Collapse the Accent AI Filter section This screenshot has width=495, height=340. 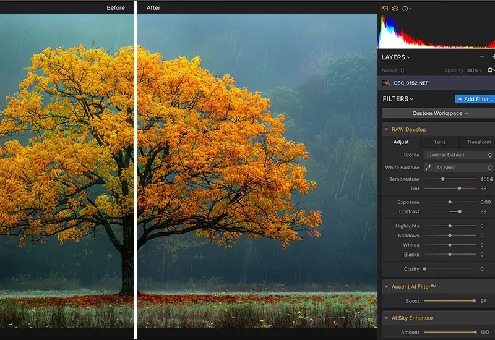387,287
